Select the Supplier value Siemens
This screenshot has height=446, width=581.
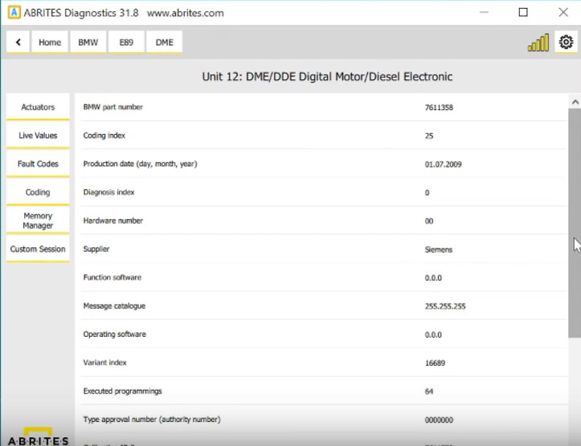point(439,249)
